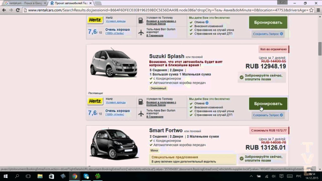Screen dimensions: 322x181
Task: Click the 'Сэкономьте RUB 1572.77' badge
Action: pos(269,130)
